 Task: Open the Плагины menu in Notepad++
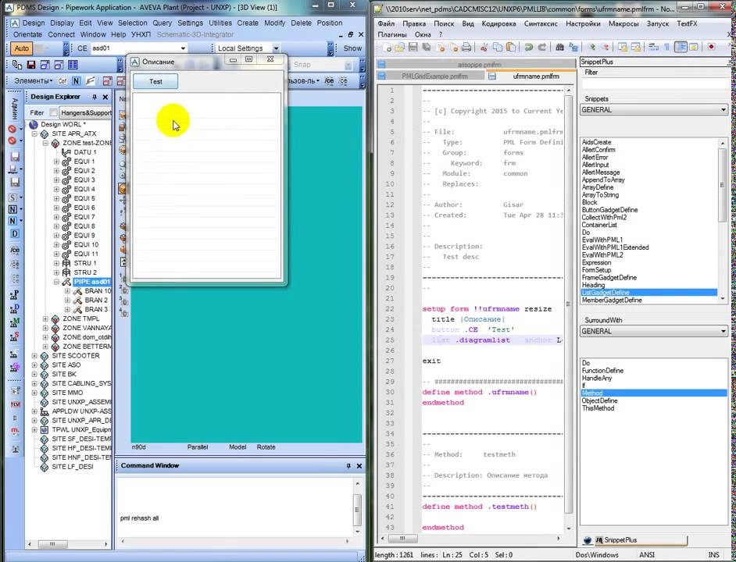coord(392,34)
